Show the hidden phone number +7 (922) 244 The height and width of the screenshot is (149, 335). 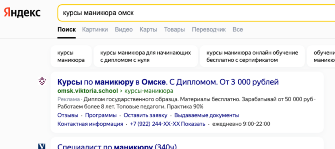pos(168,124)
